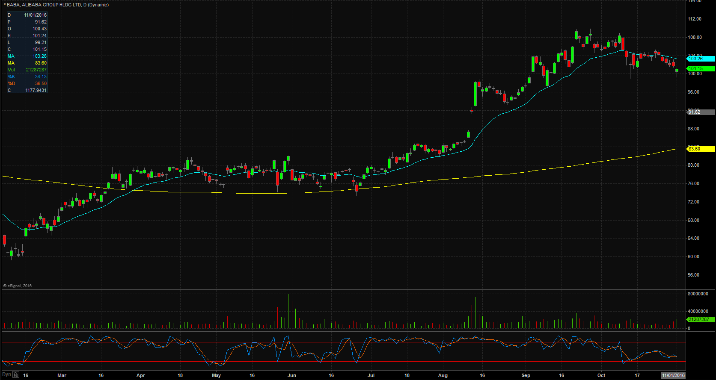Click the Sep label on the time axis
The width and height of the screenshot is (716, 380).
pos(526,375)
